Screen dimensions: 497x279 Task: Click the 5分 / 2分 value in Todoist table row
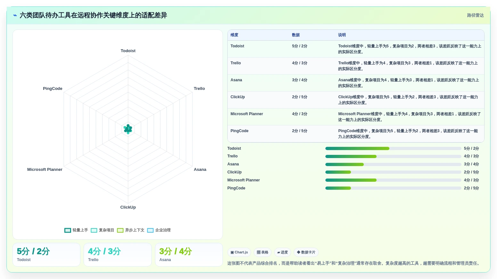tap(300, 46)
